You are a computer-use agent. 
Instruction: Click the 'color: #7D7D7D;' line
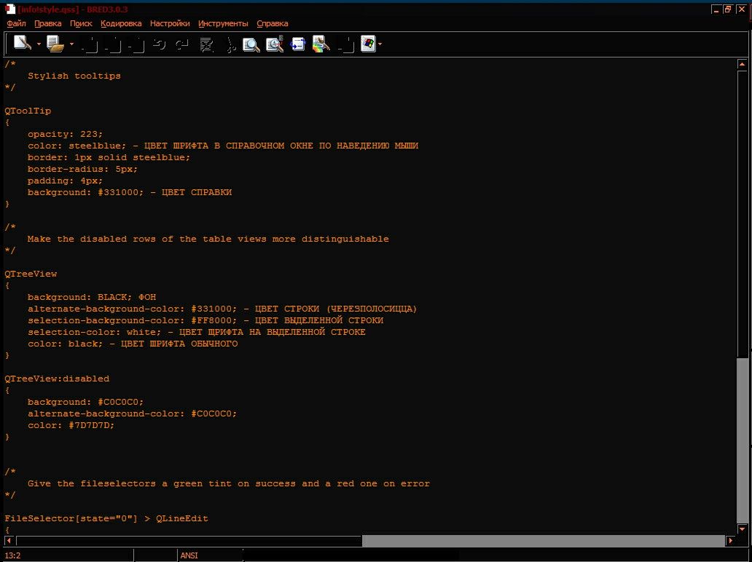tap(71, 425)
